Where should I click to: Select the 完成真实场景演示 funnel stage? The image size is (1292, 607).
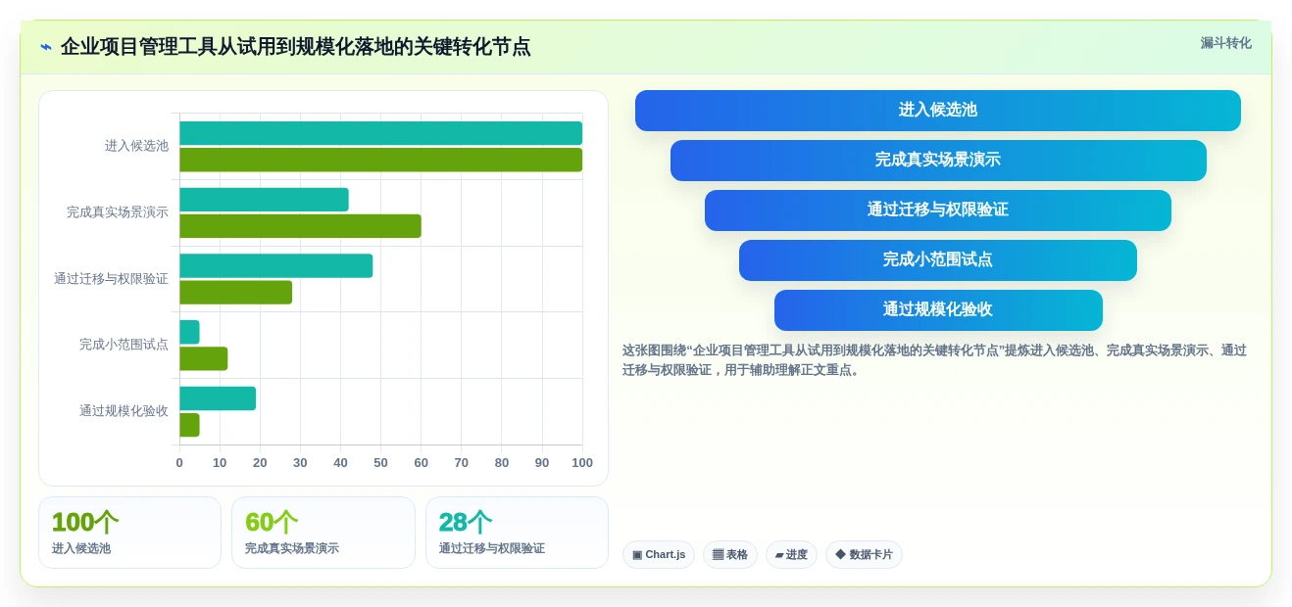[x=938, y=161]
